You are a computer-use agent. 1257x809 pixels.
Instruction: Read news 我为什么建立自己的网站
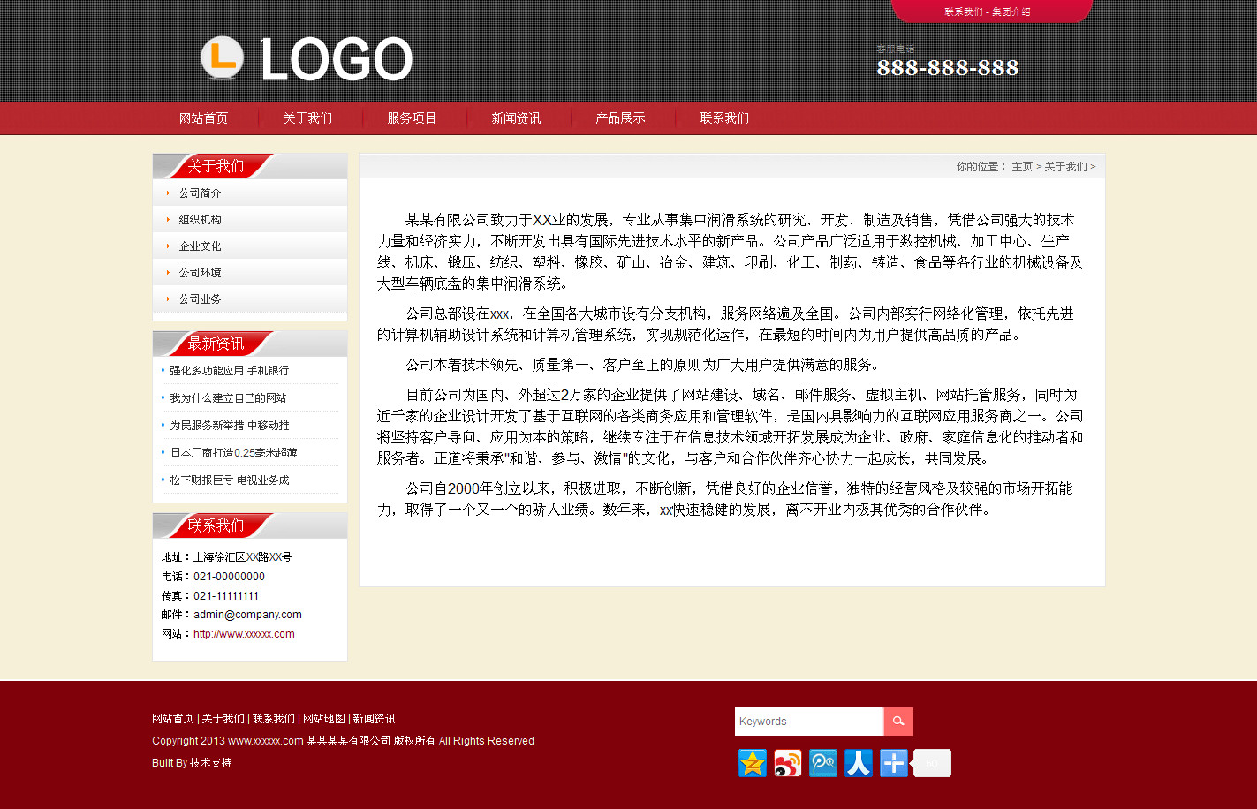pyautogui.click(x=228, y=398)
